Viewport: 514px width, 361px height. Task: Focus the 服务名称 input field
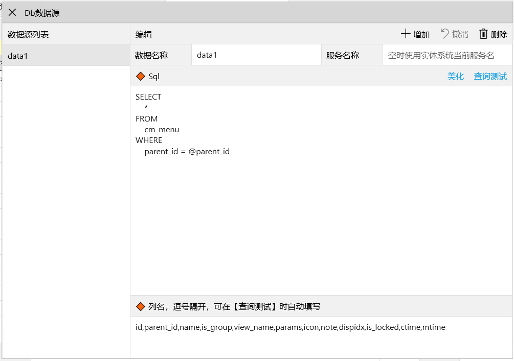click(x=447, y=55)
